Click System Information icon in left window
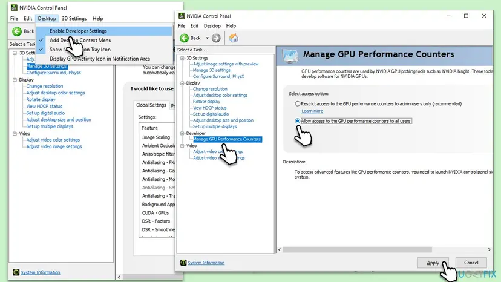This screenshot has width=501, height=282. (16, 272)
